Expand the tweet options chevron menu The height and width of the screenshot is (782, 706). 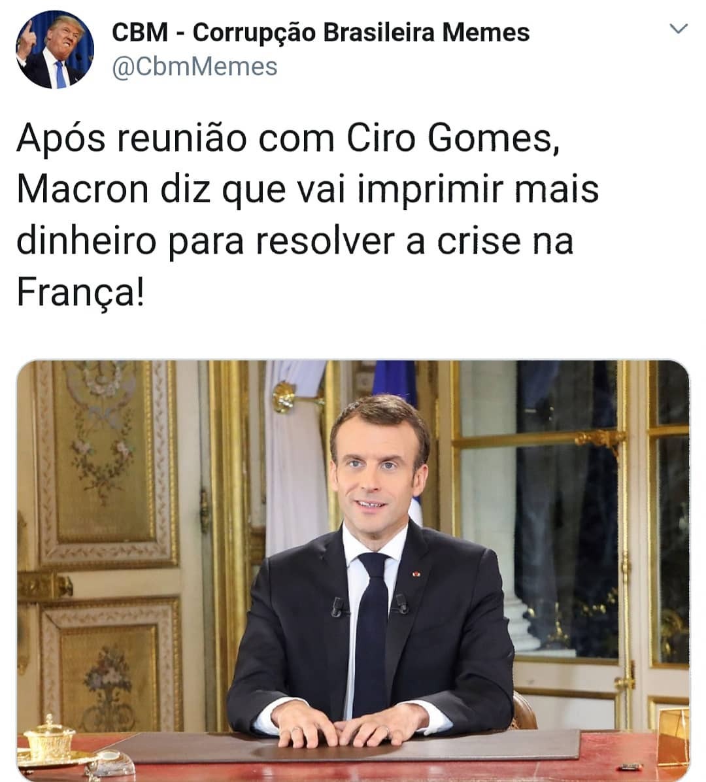pyautogui.click(x=679, y=28)
